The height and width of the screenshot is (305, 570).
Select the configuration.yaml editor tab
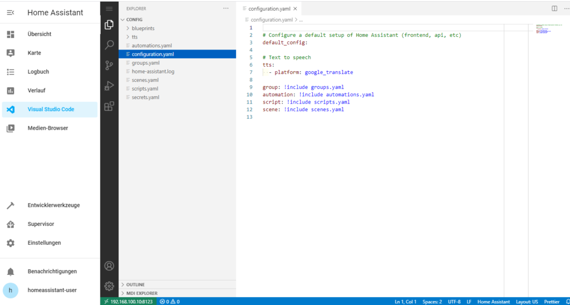(269, 9)
